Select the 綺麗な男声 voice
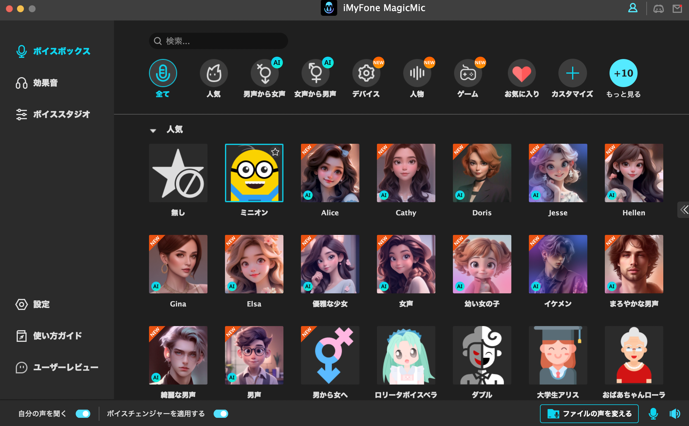 (178, 355)
